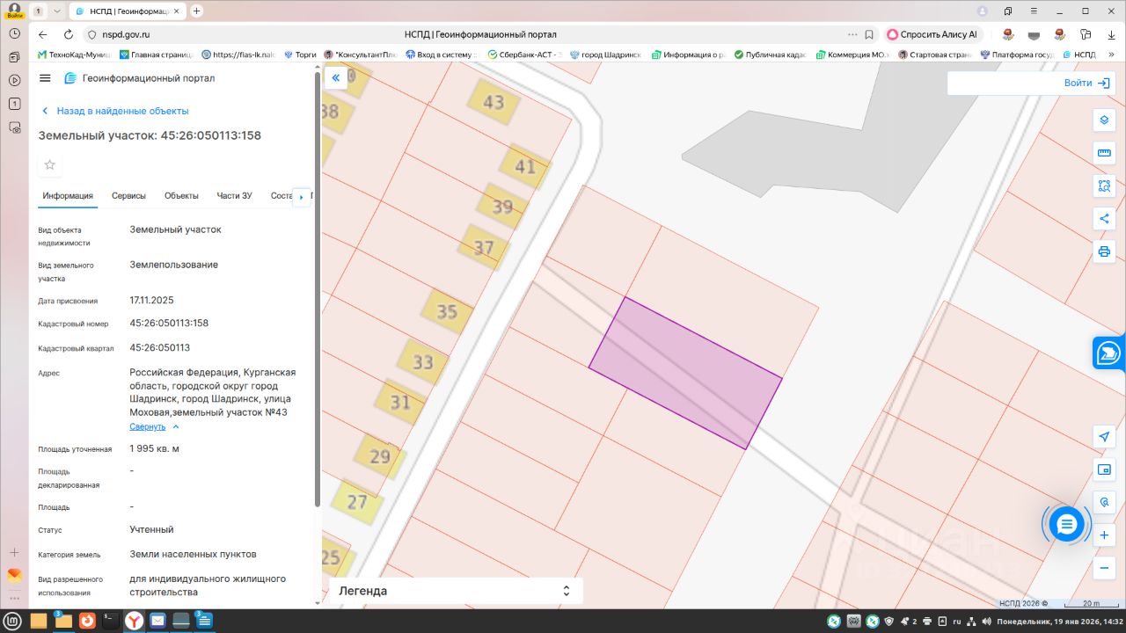Image resolution: width=1126 pixels, height=633 pixels.
Task: Open the Публичная кадастровая bookmark
Action: [x=770, y=55]
